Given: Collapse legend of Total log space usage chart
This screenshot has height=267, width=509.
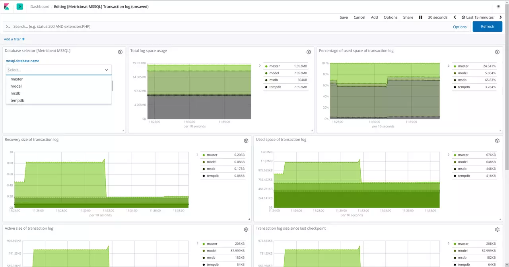Looking at the screenshot, I should (260, 66).
